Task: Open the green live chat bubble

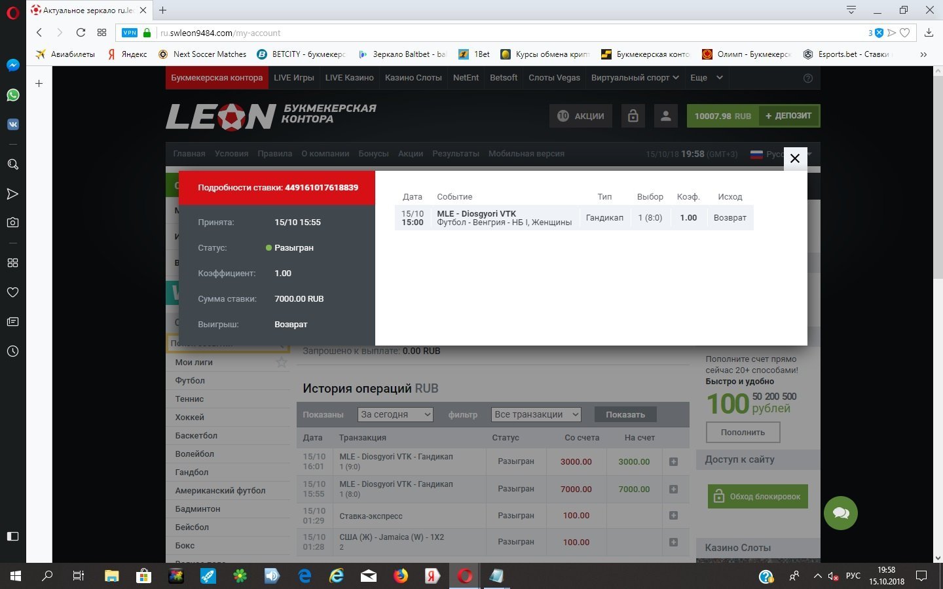Action: pos(841,514)
